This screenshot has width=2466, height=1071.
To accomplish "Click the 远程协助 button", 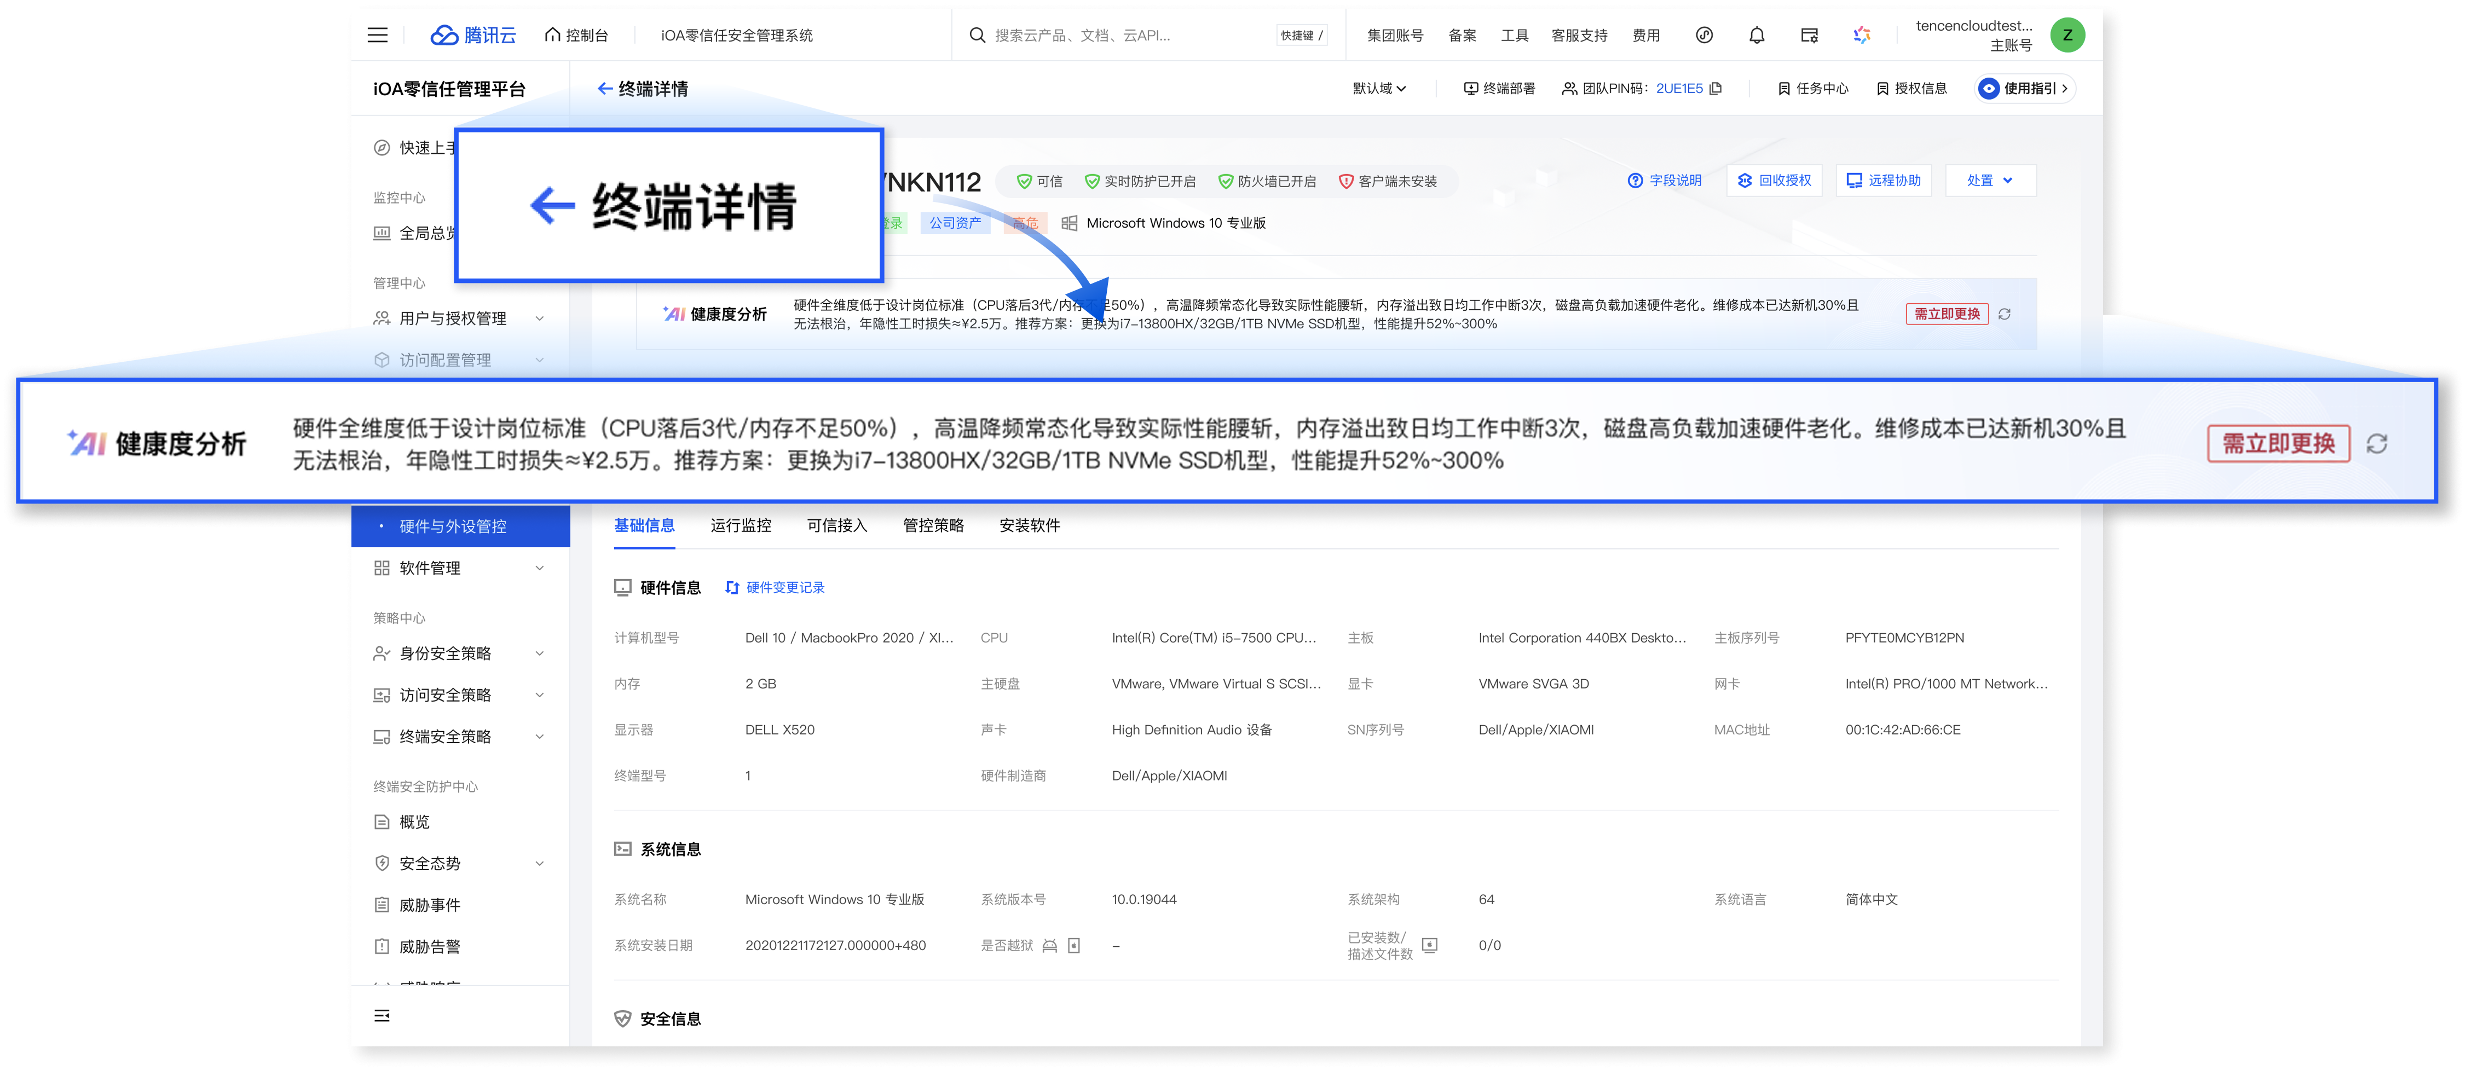I will (1883, 181).
